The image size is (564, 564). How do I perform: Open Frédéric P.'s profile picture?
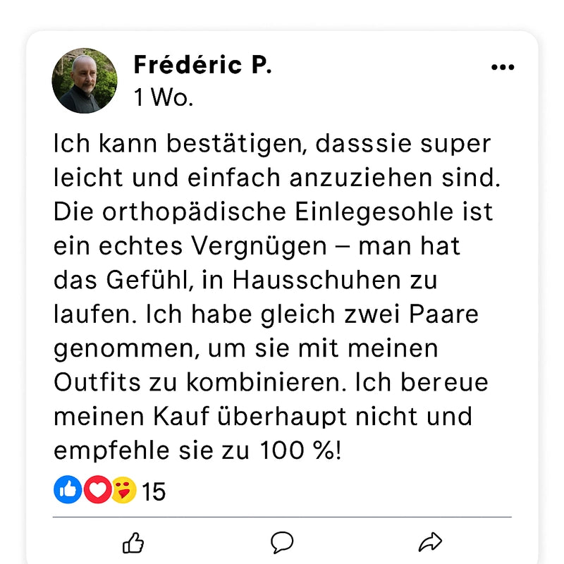(x=85, y=80)
